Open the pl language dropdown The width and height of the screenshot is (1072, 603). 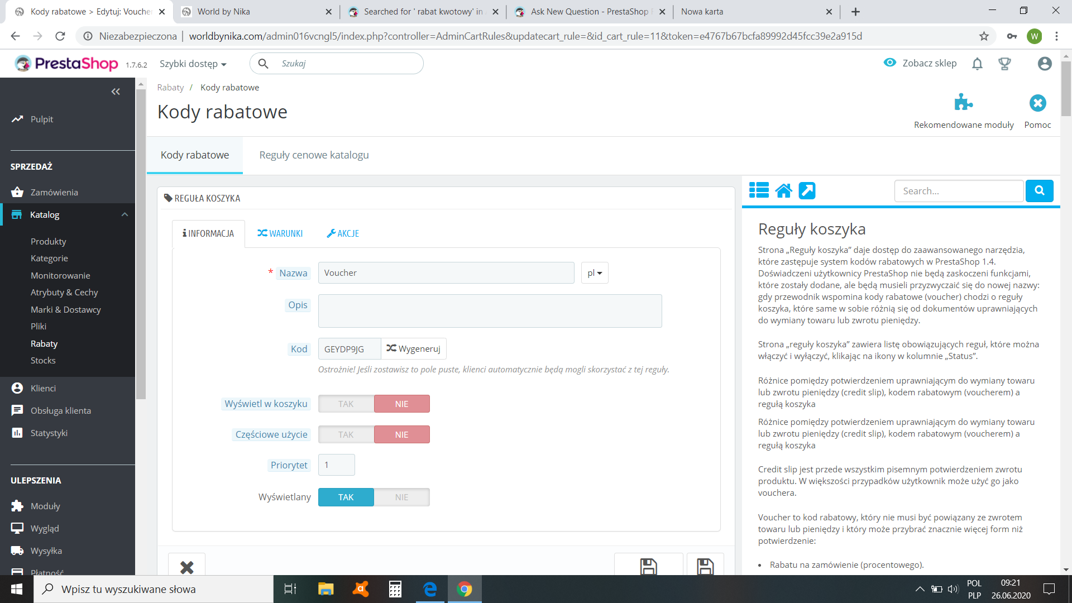pos(594,273)
